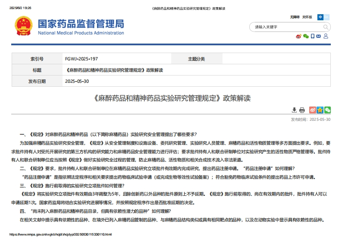Open the header Weibo icon
Viewport: 342px width, 242px height.
pyautogui.click(x=298, y=36)
